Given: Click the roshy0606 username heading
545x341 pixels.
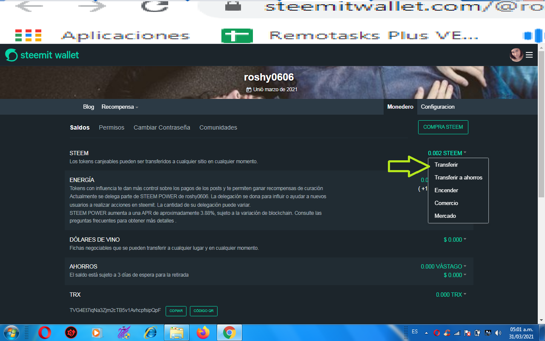Looking at the screenshot, I should pyautogui.click(x=269, y=78).
